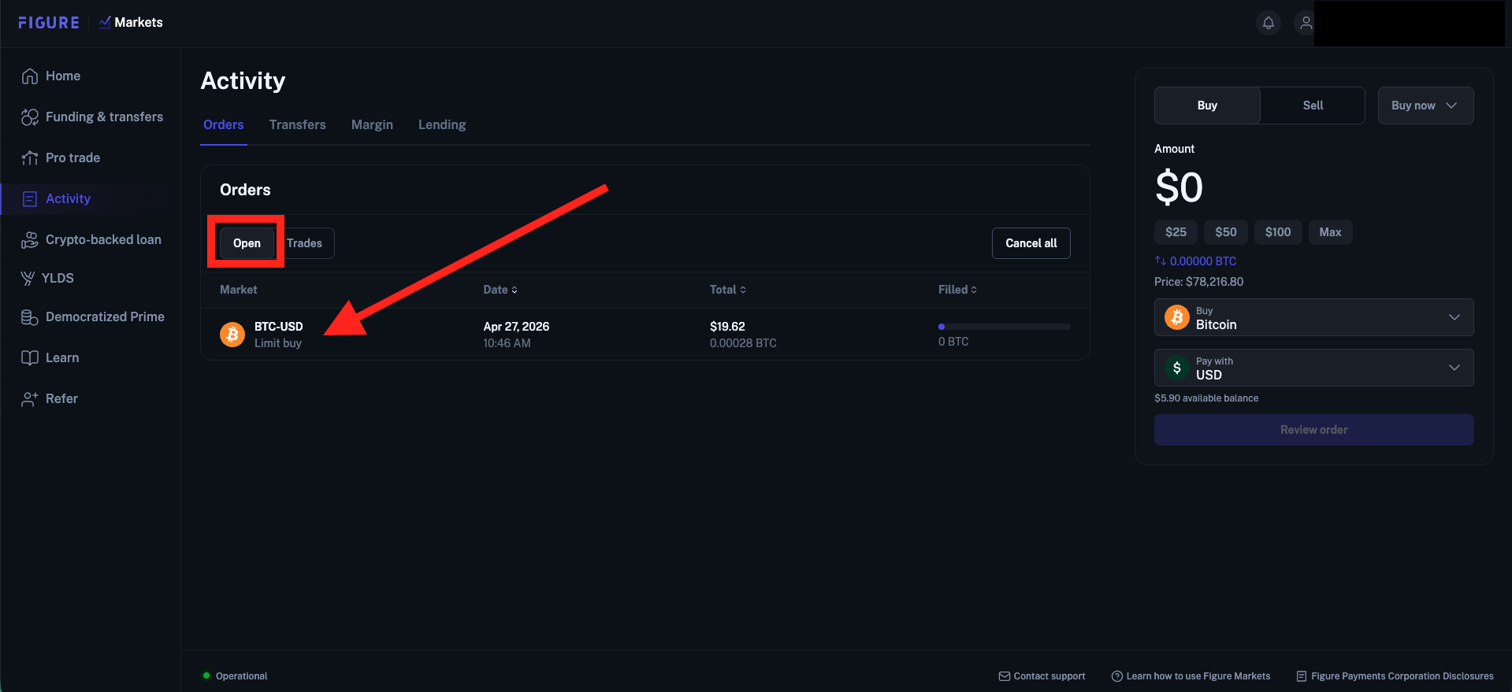Click the Funding & transfers coins icon
The height and width of the screenshot is (692, 1512).
pos(30,117)
